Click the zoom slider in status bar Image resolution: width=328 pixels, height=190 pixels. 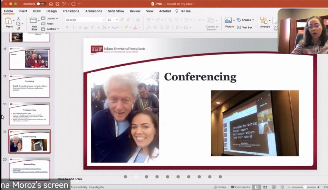point(305,187)
